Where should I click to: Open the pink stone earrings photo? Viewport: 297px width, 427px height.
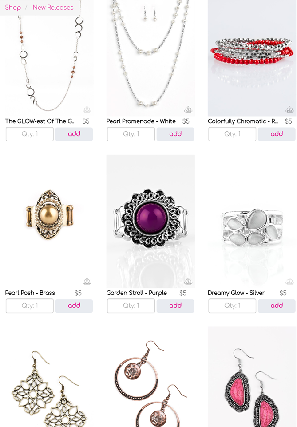252,377
